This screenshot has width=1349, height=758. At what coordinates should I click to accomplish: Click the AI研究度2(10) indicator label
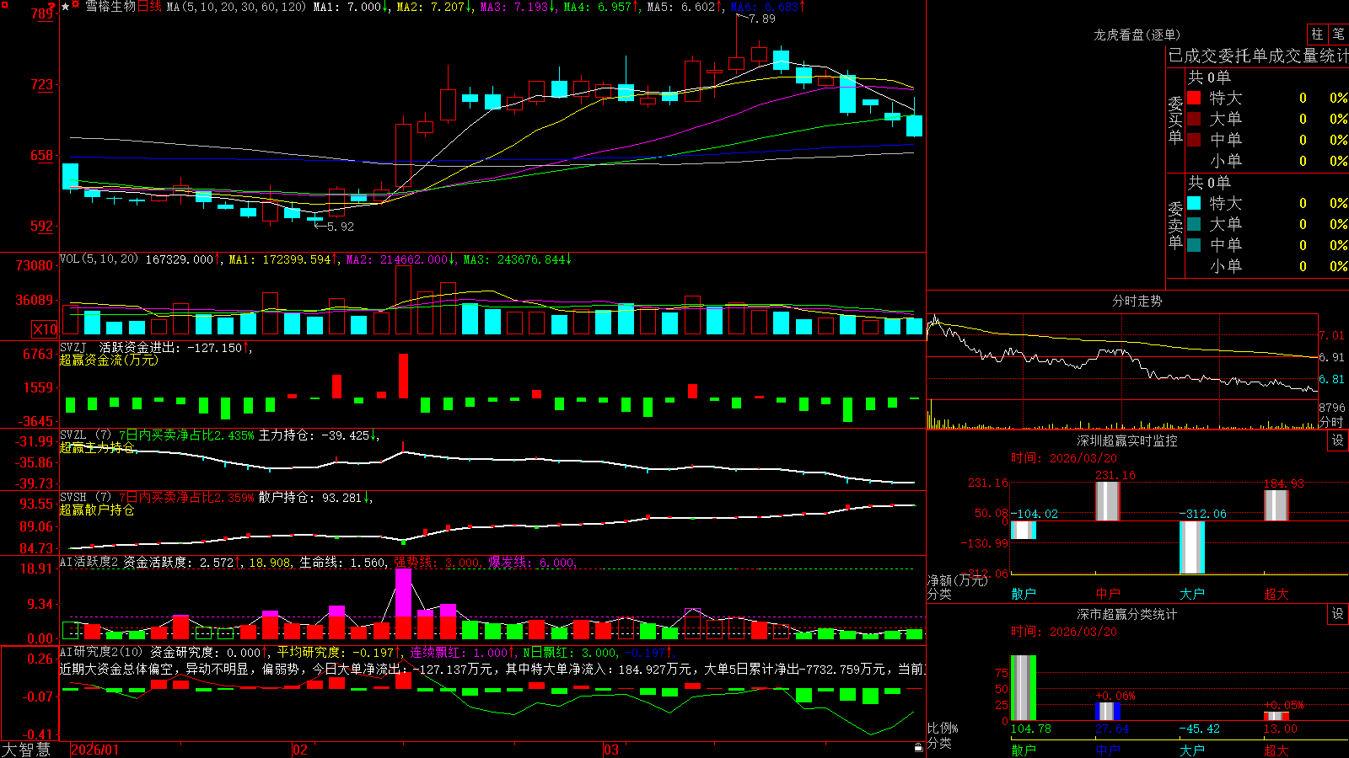click(102, 652)
